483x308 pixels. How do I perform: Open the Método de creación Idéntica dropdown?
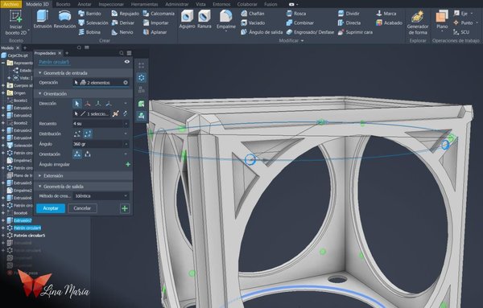click(101, 196)
